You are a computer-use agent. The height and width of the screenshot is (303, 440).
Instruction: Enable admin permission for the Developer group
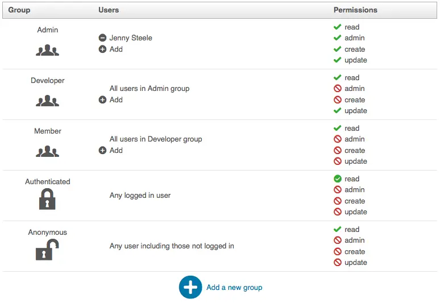point(338,88)
